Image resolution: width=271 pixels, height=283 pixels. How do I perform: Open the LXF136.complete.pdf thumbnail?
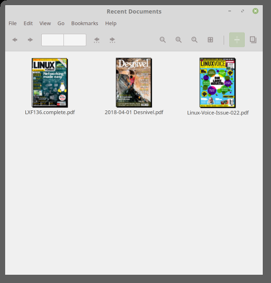point(50,82)
